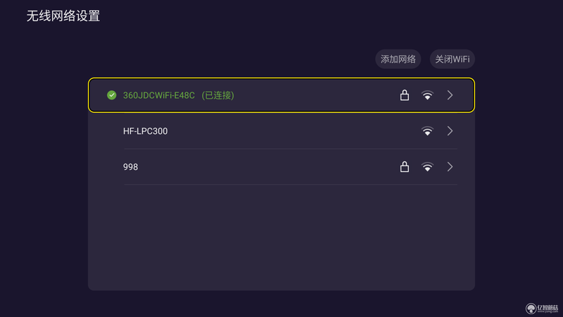Viewport: 563px width, 317px height.
Task: Click empty area below the network list
Action: click(281, 237)
